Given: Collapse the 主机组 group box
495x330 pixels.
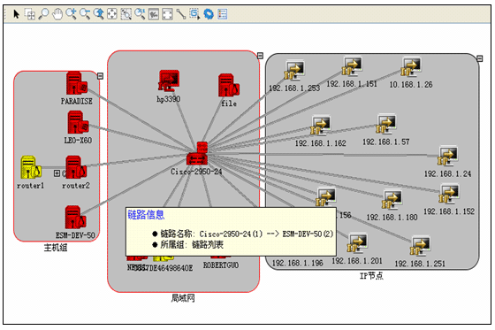Looking at the screenshot, I should 101,76.
